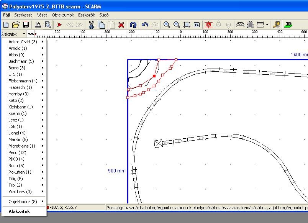Select Alakzatok at the bottom of the list
This screenshot has height=223, width=308.
[19, 211]
